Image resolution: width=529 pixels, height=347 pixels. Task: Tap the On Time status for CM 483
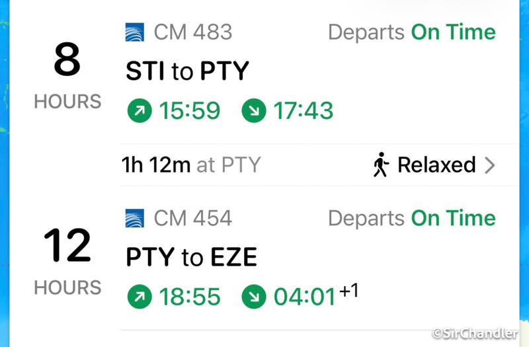pyautogui.click(x=453, y=32)
